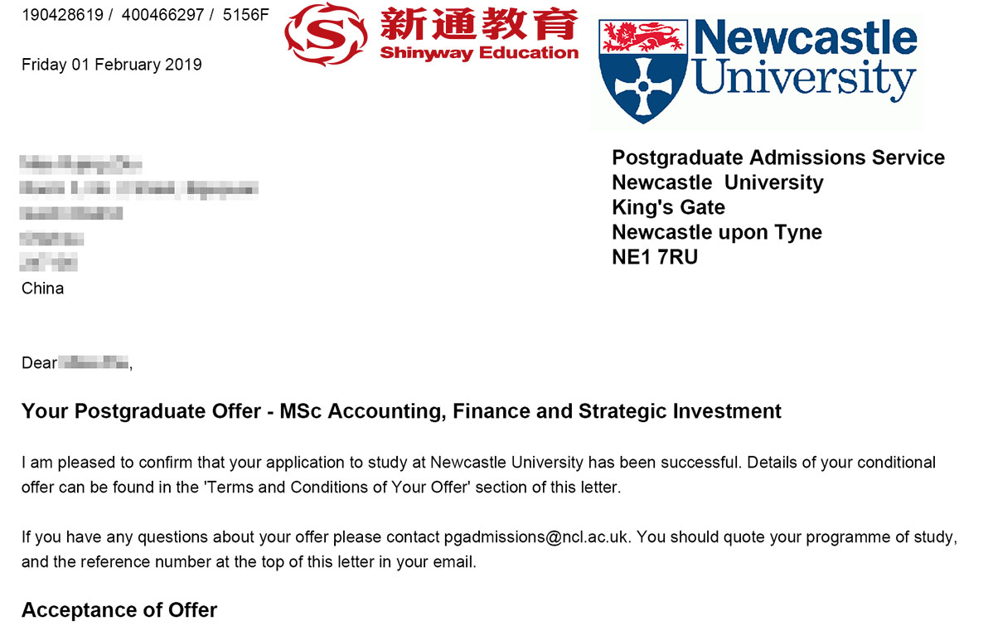The width and height of the screenshot is (993, 626).
Task: Click the NE1 7RU postcode
Action: 655,257
